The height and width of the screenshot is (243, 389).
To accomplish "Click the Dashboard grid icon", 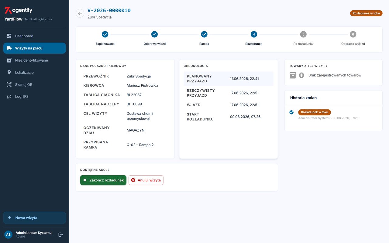I will pos(9,36).
